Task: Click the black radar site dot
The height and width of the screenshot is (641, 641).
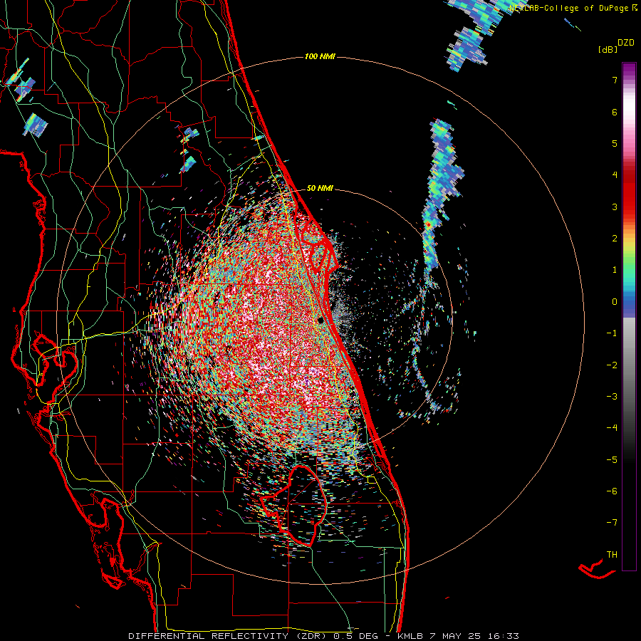Action: pos(321,320)
